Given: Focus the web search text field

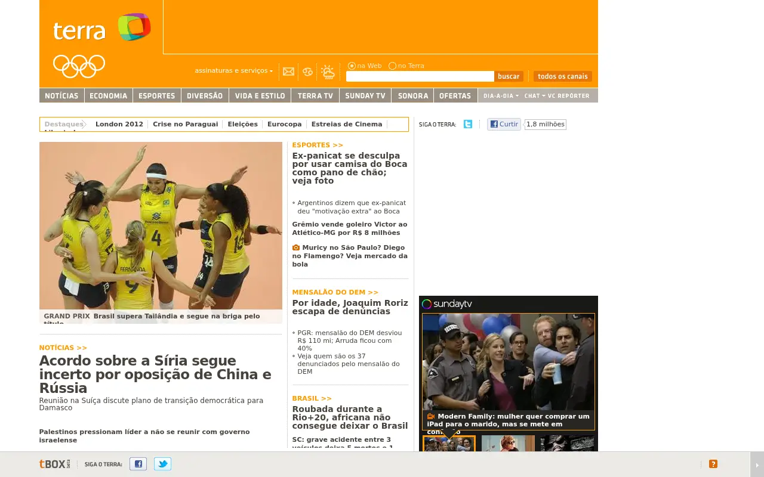Looking at the screenshot, I should [420, 76].
